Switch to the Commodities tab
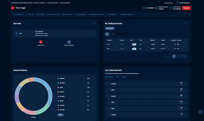This screenshot has width=204, height=121. 109,77
